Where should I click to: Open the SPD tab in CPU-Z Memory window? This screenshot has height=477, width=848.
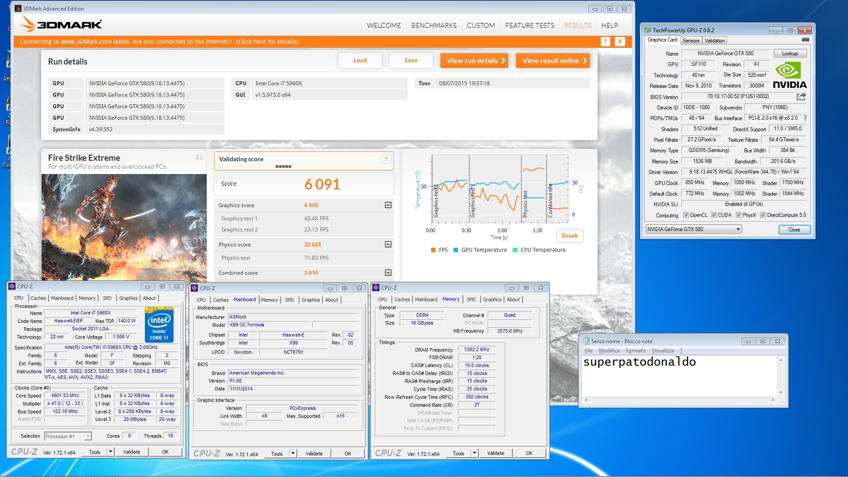(471, 299)
